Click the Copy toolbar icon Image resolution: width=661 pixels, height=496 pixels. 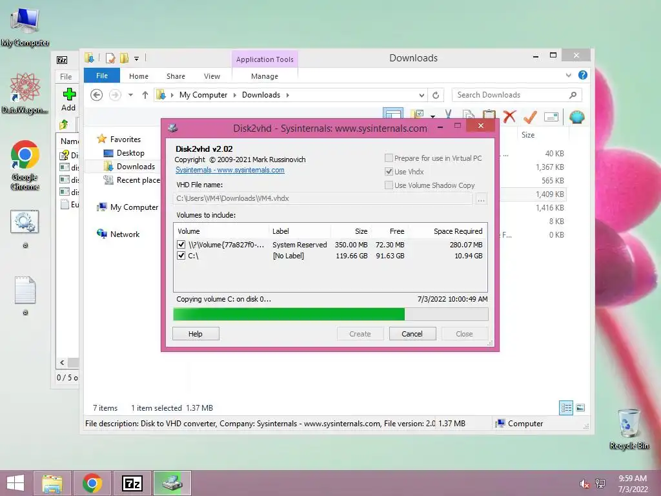[469, 116]
